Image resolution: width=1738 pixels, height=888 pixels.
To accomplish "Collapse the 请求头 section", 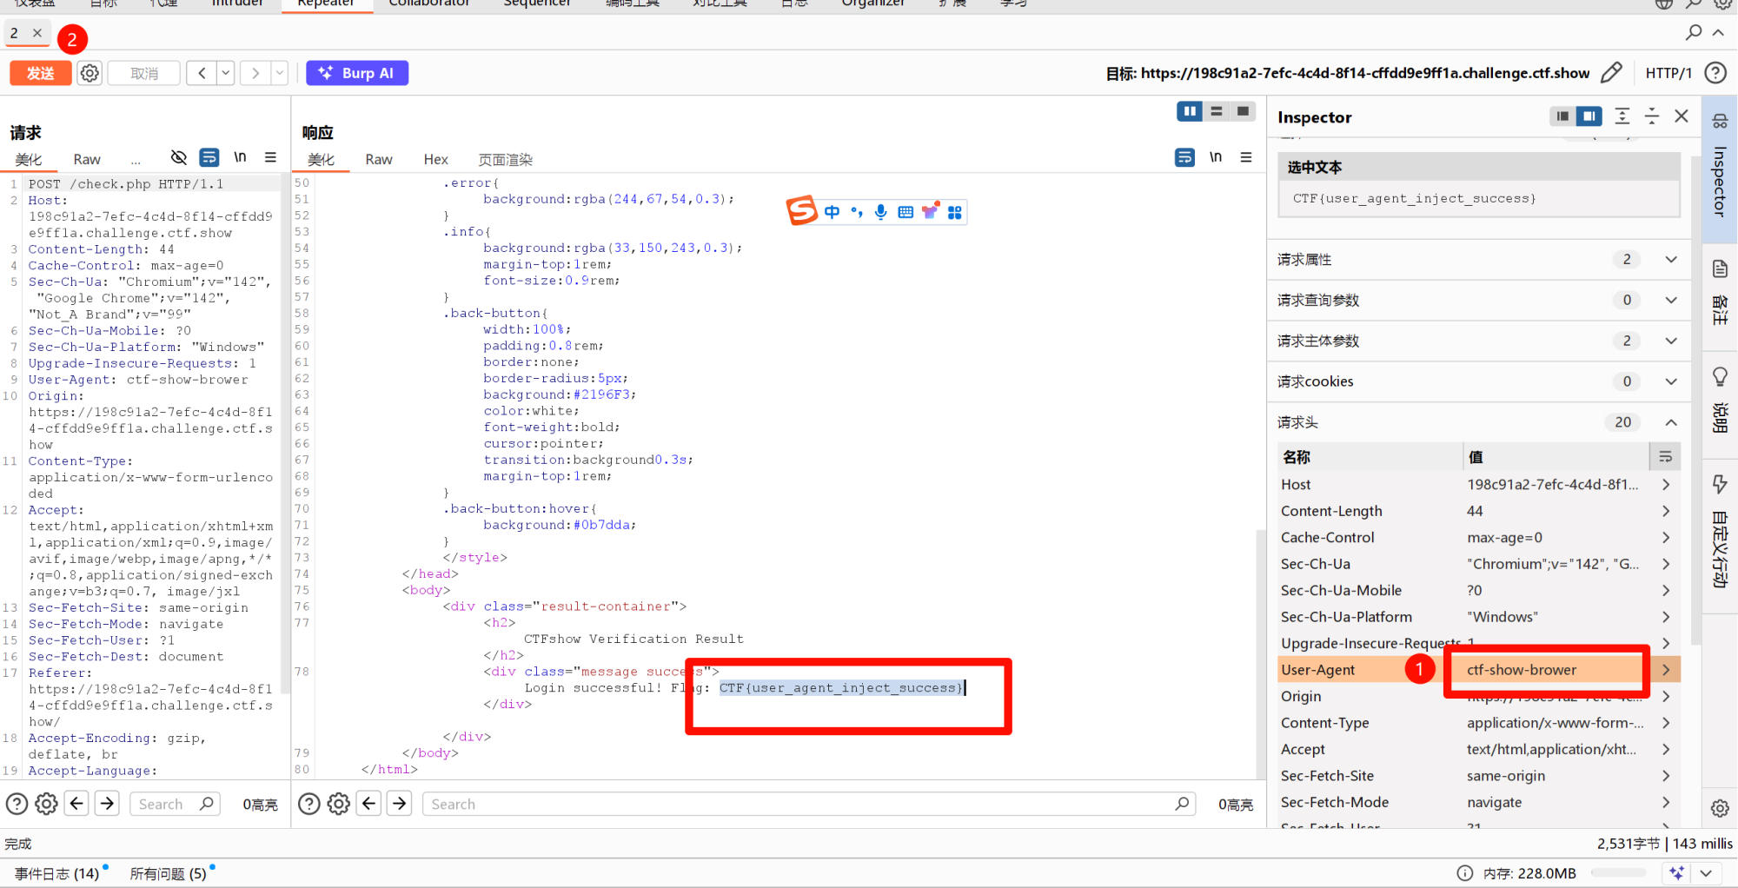I will coord(1670,422).
